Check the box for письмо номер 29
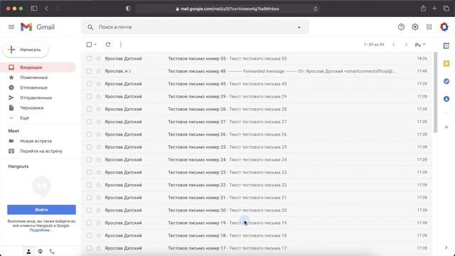The height and width of the screenshot is (256, 455). (x=89, y=97)
